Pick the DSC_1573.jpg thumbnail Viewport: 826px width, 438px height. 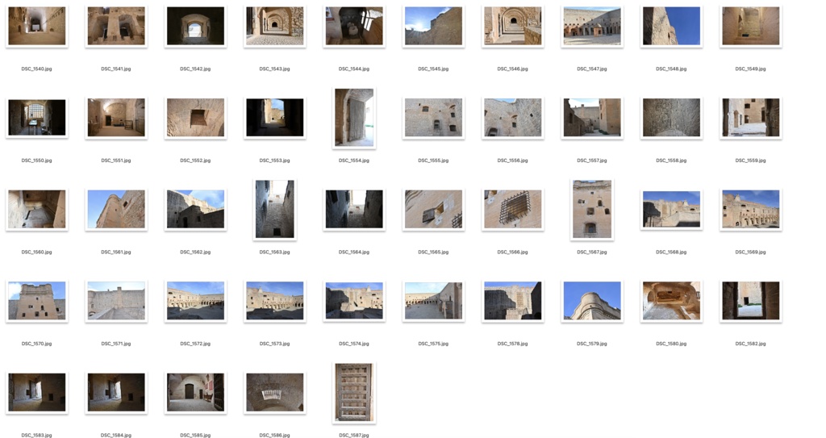(x=274, y=301)
